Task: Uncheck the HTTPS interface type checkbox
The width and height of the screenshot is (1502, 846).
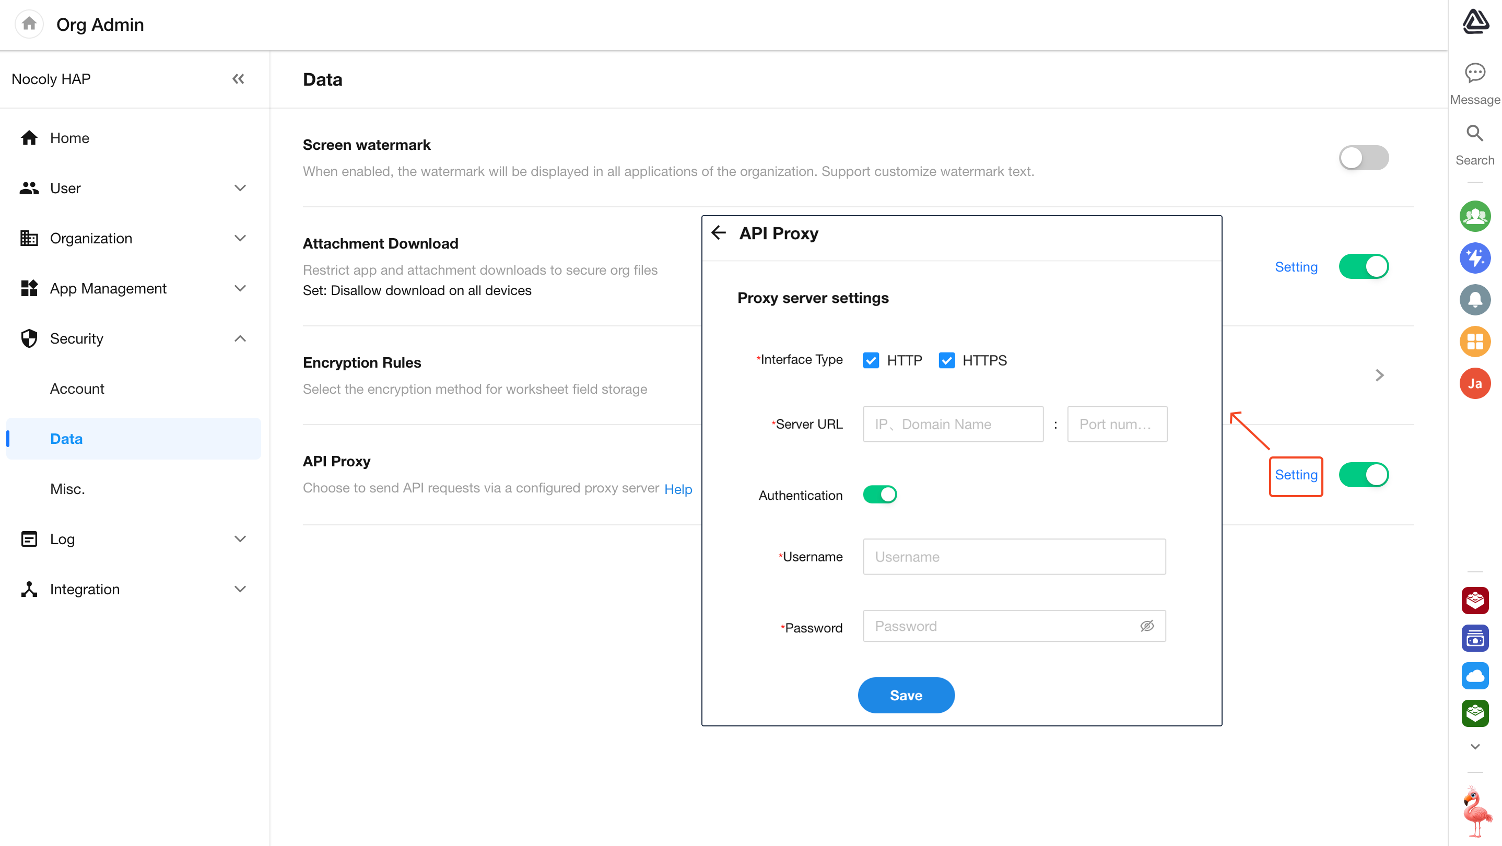Action: (946, 360)
